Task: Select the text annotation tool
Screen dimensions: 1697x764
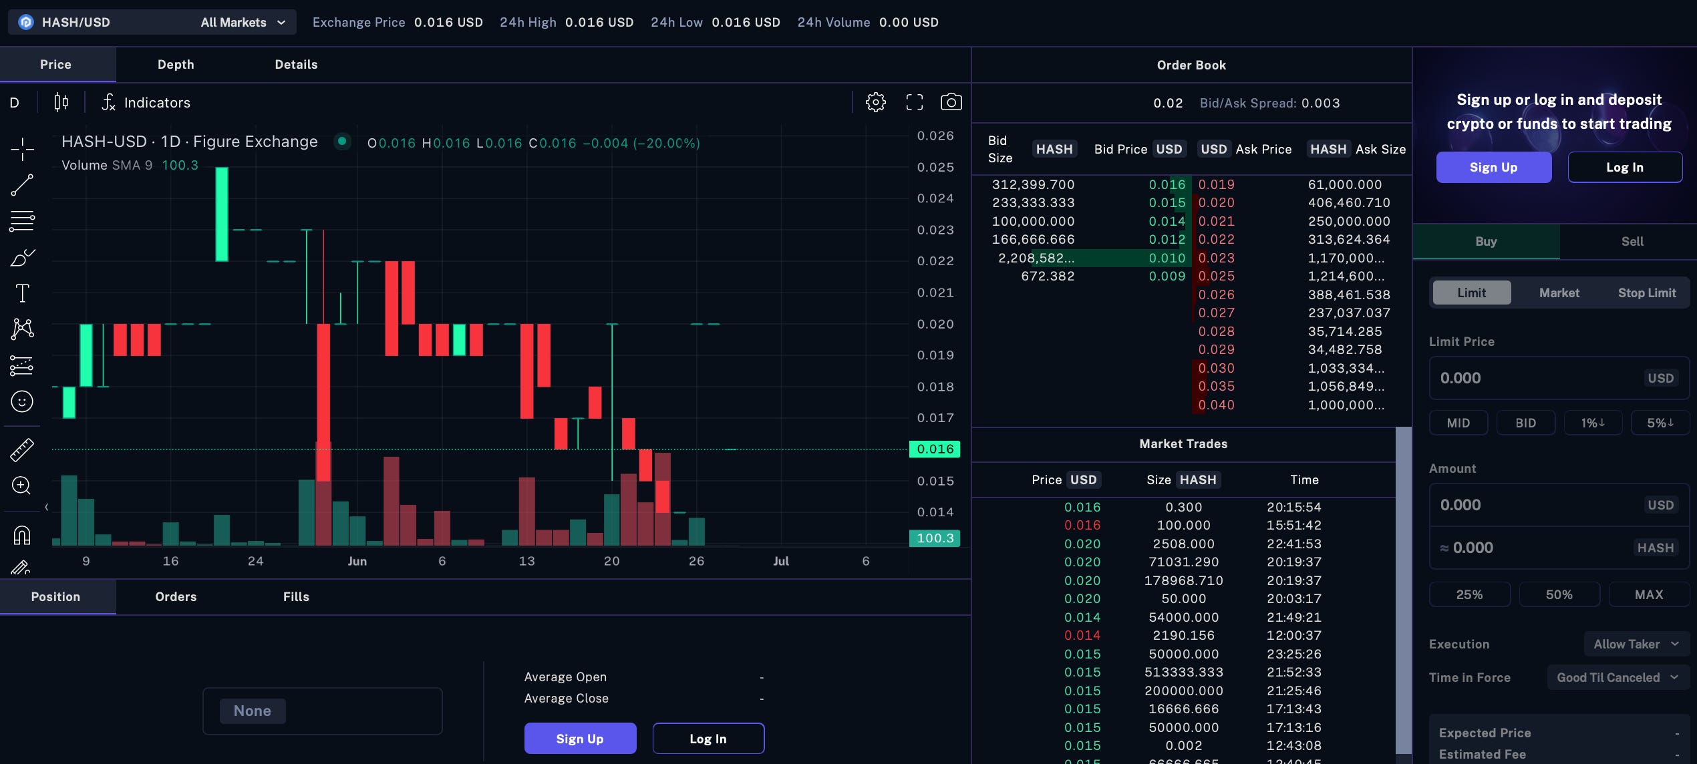Action: tap(22, 293)
